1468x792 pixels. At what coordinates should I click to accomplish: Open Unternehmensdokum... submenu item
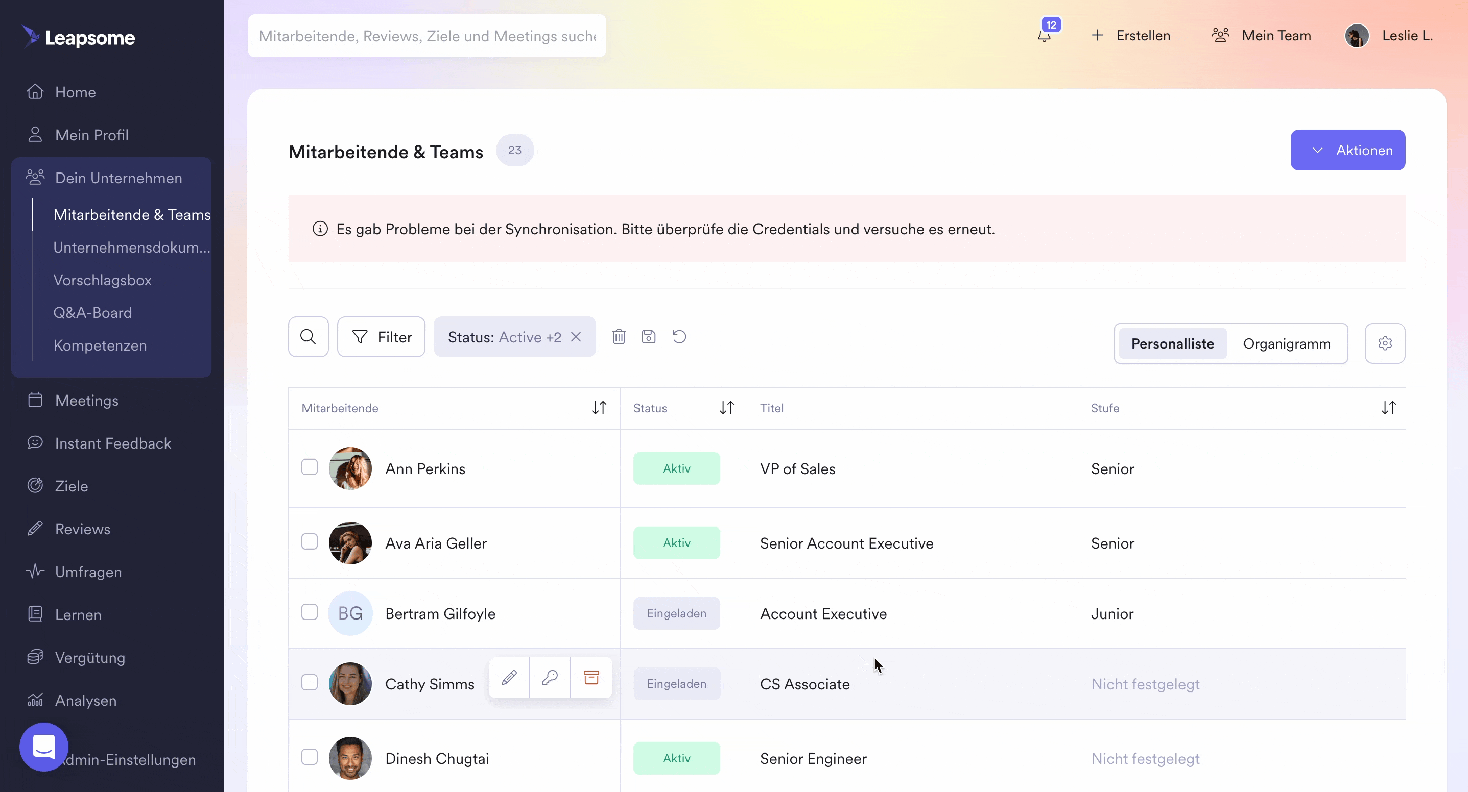coord(132,247)
